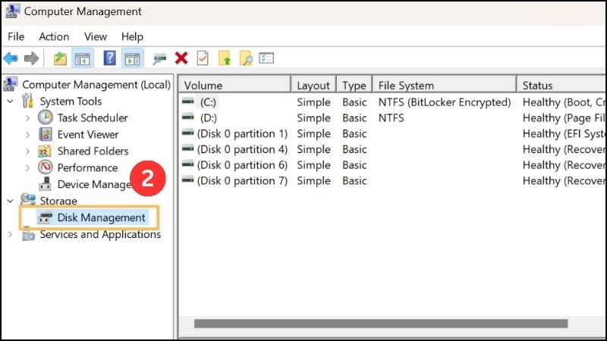Click the blue Help question mark icon
607x341 pixels.
110,58
